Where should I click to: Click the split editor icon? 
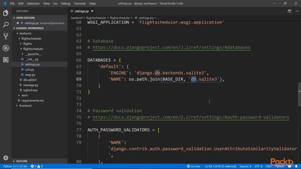tap(290, 11)
